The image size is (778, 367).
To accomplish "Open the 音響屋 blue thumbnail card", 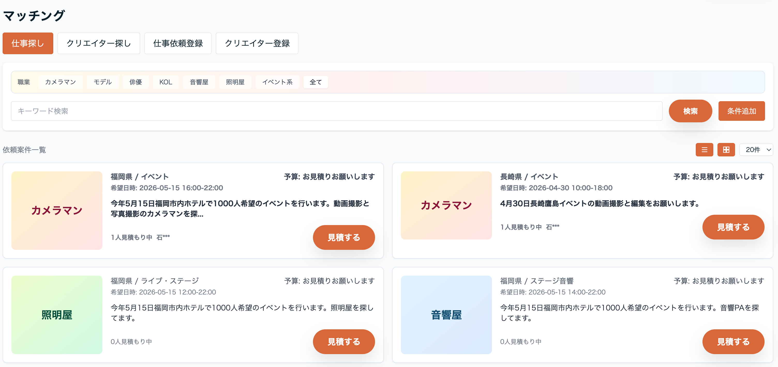I will pyautogui.click(x=446, y=315).
